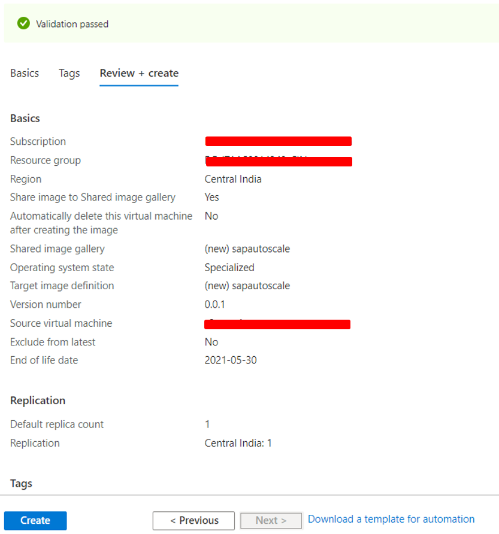This screenshot has height=534, width=499.
Task: Click the Replication section heading
Action: (x=38, y=400)
